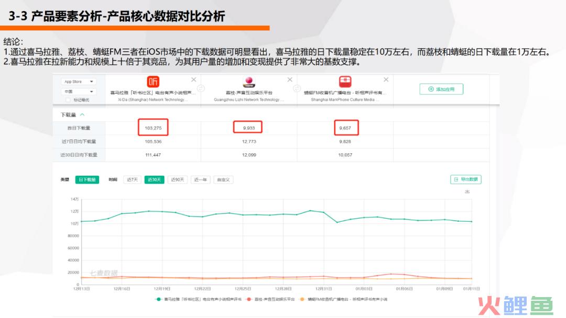Click the 12月25日 axis label
This screenshot has height=318, width=566.
pos(243,289)
